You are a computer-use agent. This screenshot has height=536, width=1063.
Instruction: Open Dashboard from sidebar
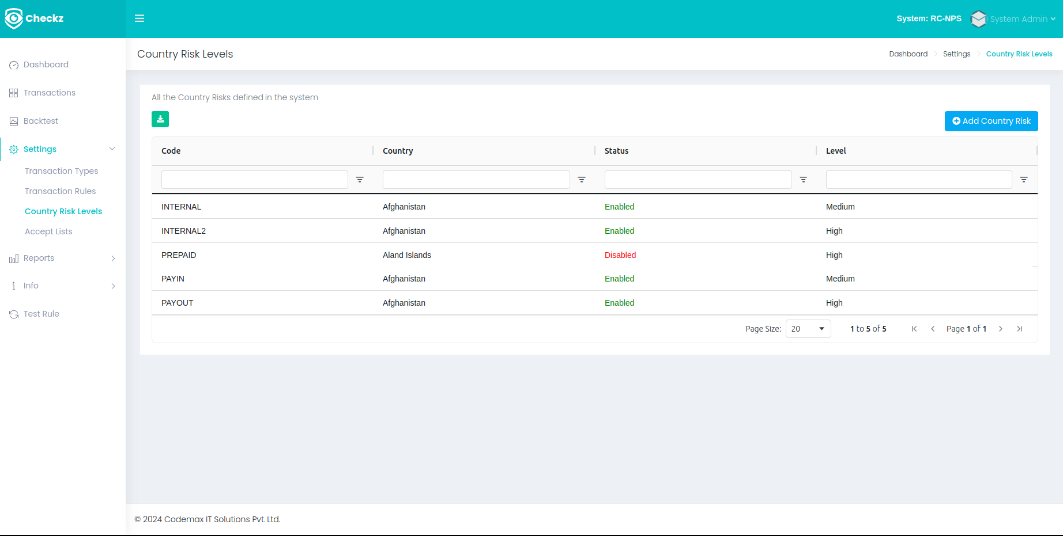click(x=46, y=64)
